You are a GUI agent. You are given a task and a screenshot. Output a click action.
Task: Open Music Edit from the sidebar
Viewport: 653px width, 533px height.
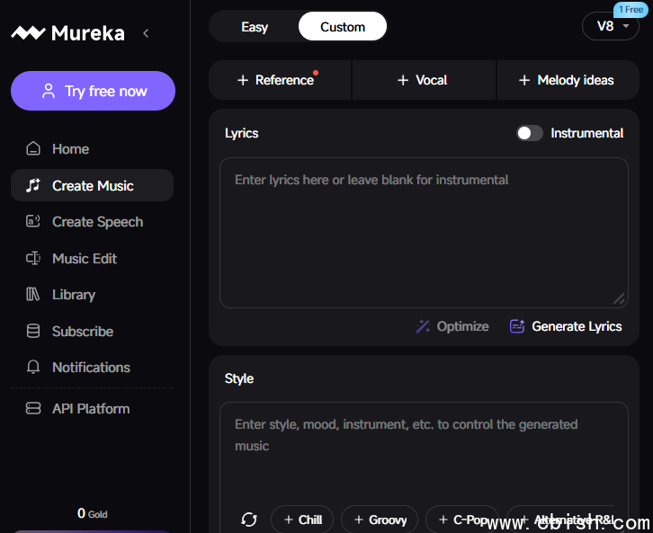point(85,259)
